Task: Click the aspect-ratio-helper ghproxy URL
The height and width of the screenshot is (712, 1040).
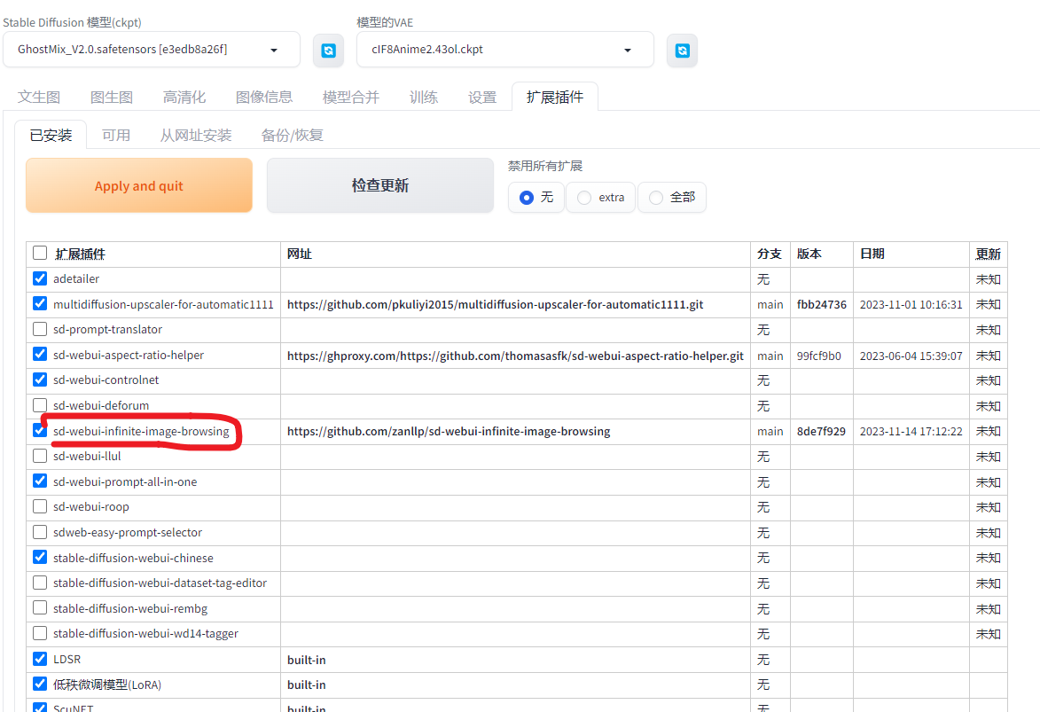Action: click(x=515, y=356)
